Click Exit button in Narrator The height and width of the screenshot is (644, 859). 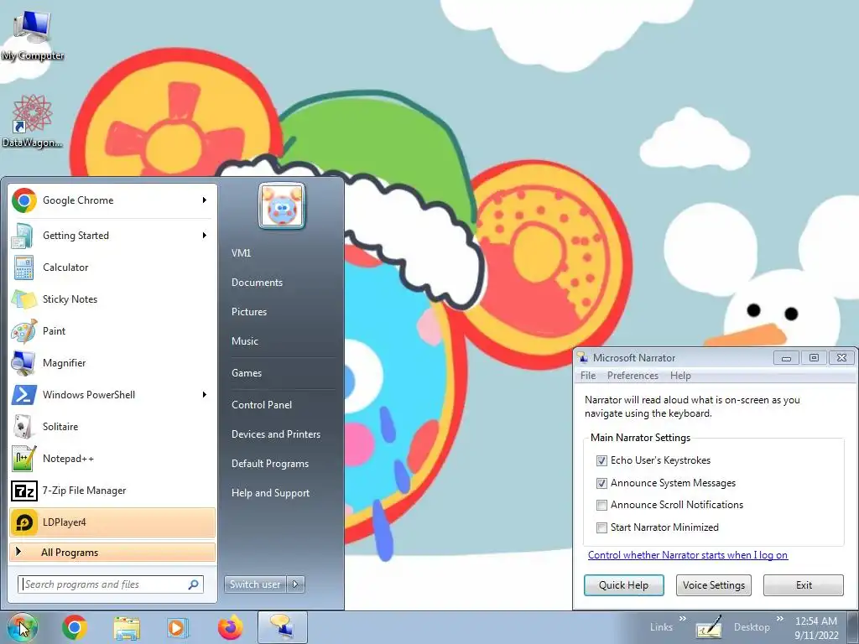tap(803, 584)
